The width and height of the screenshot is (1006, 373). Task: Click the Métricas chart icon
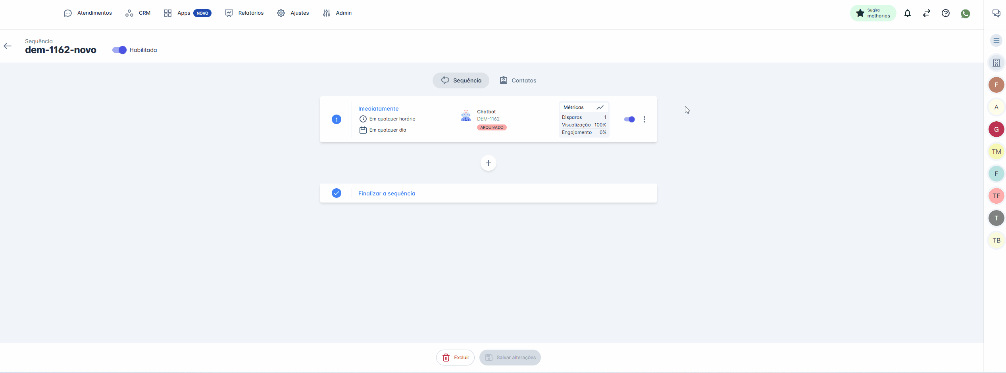coord(600,107)
